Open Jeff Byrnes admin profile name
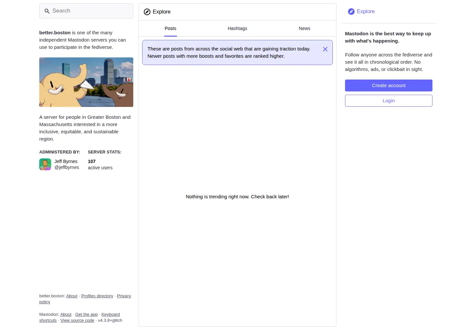 (x=66, y=161)
